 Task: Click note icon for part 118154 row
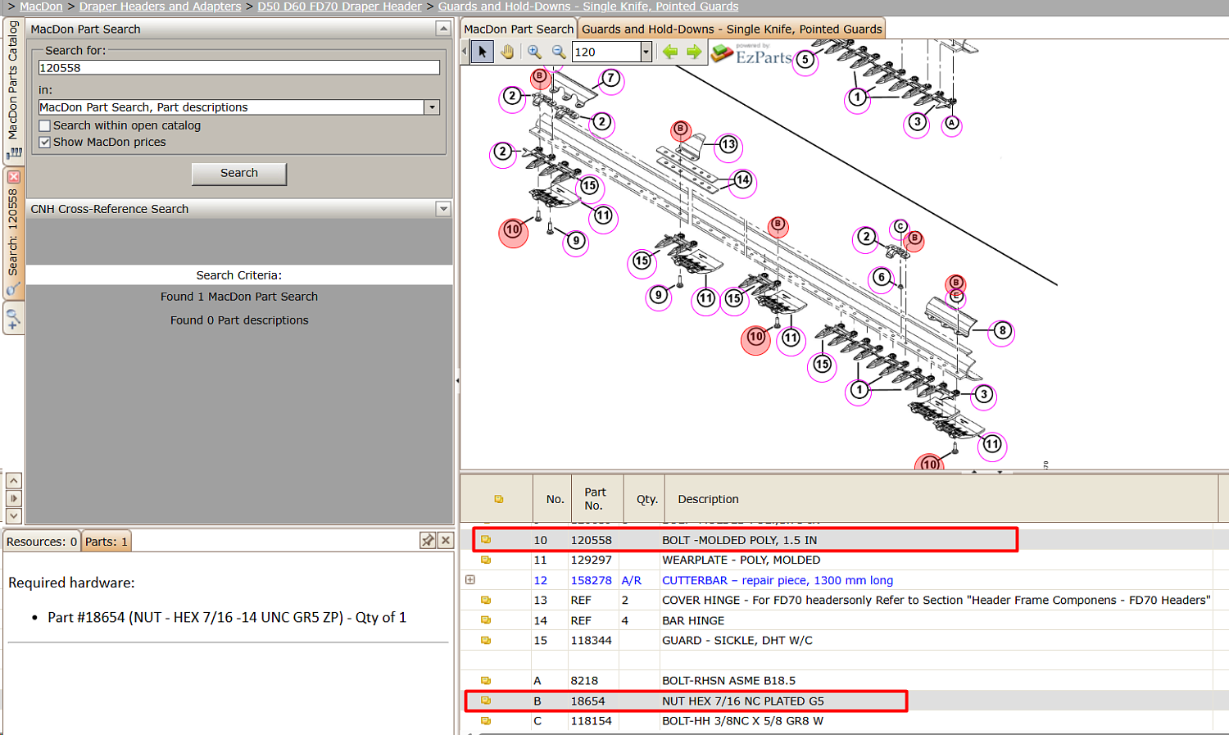click(486, 721)
